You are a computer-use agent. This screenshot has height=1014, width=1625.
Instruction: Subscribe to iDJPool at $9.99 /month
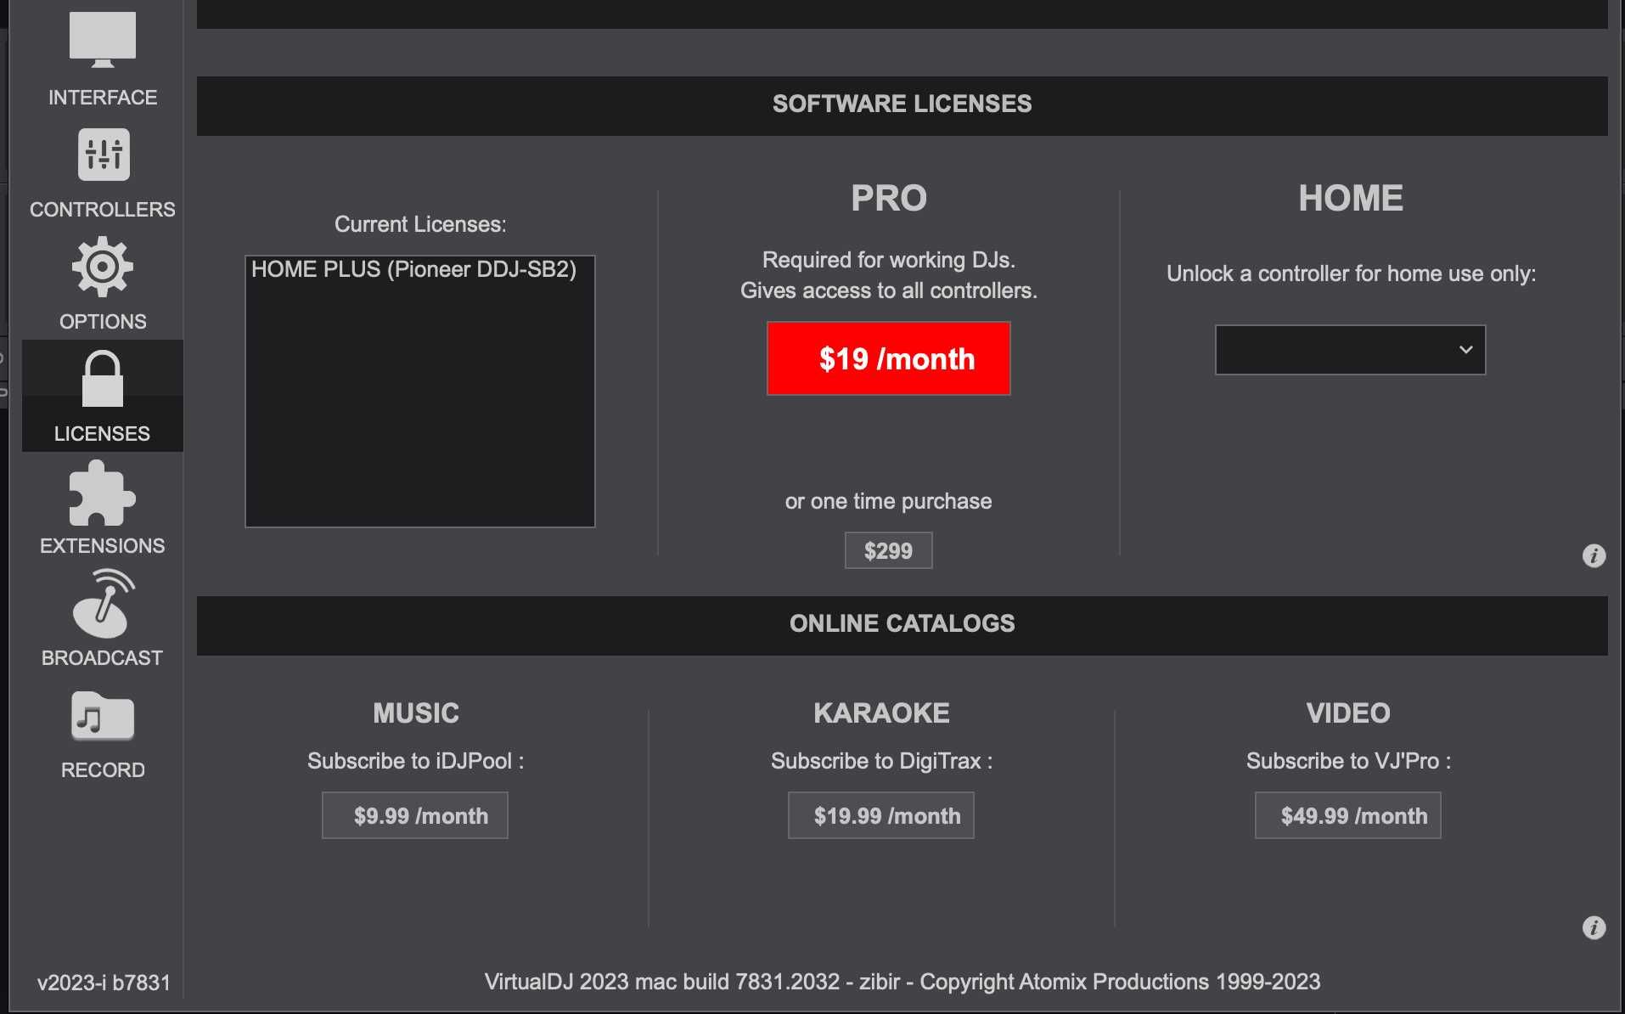pos(415,815)
